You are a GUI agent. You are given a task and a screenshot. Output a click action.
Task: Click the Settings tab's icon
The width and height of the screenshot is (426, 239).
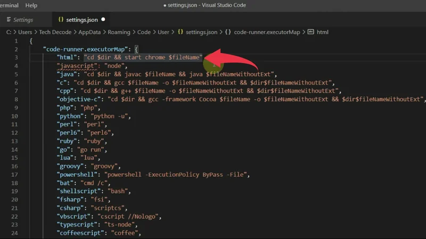pyautogui.click(x=8, y=20)
